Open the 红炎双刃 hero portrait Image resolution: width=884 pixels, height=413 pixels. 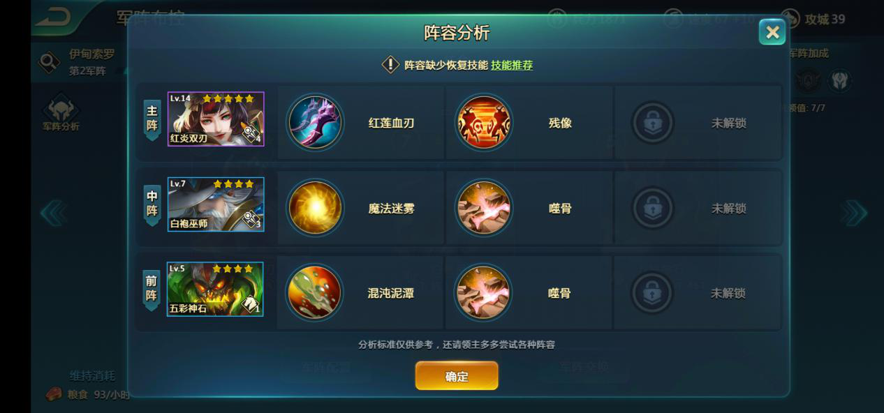(x=216, y=119)
